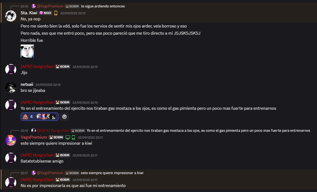Image resolution: width=317 pixels, height=192 pixels.
Task: Click [AFK] HungrySun username above 'Batatetubisense amigo'
Action: tap(37, 155)
